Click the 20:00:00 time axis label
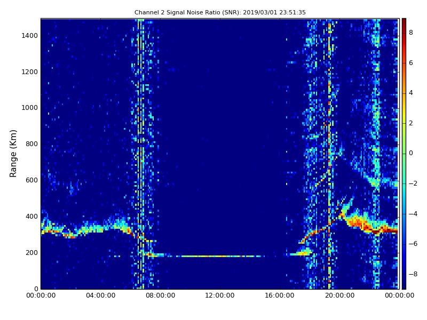The image size is (427, 320). [339, 295]
